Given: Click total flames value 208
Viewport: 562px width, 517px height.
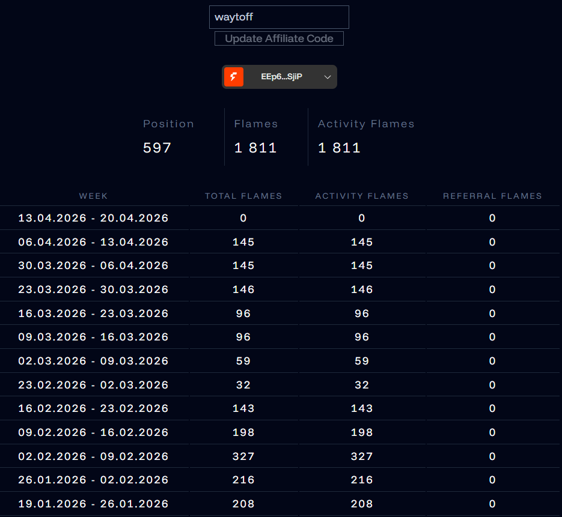Looking at the screenshot, I should click(x=243, y=504).
